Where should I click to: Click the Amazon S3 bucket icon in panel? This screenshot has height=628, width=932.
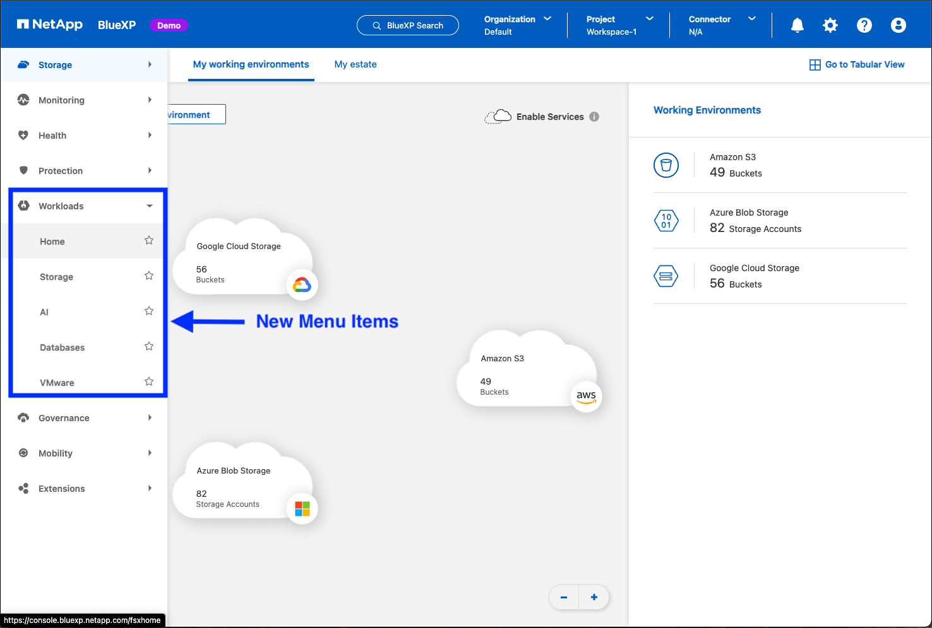pyautogui.click(x=666, y=165)
